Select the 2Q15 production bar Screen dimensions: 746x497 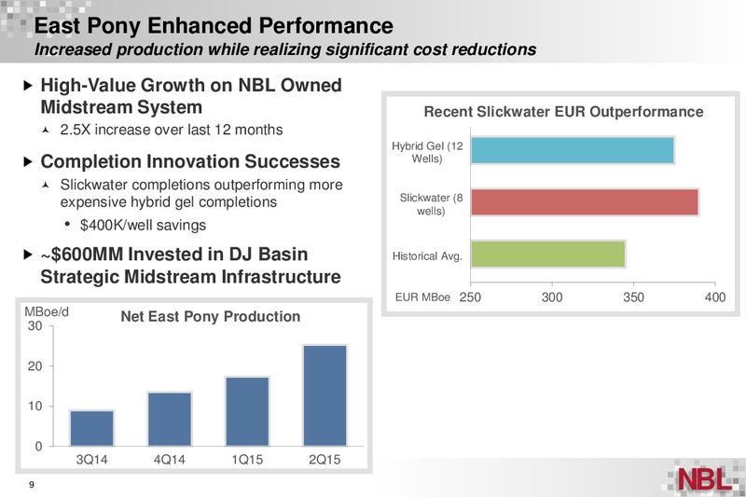[325, 395]
